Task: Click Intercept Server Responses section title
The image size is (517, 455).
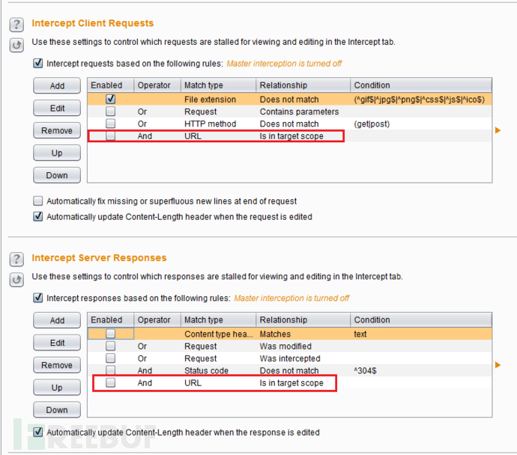Action: [99, 257]
